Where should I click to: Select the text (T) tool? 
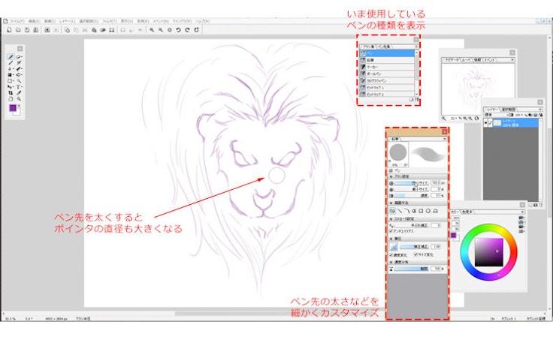20,86
